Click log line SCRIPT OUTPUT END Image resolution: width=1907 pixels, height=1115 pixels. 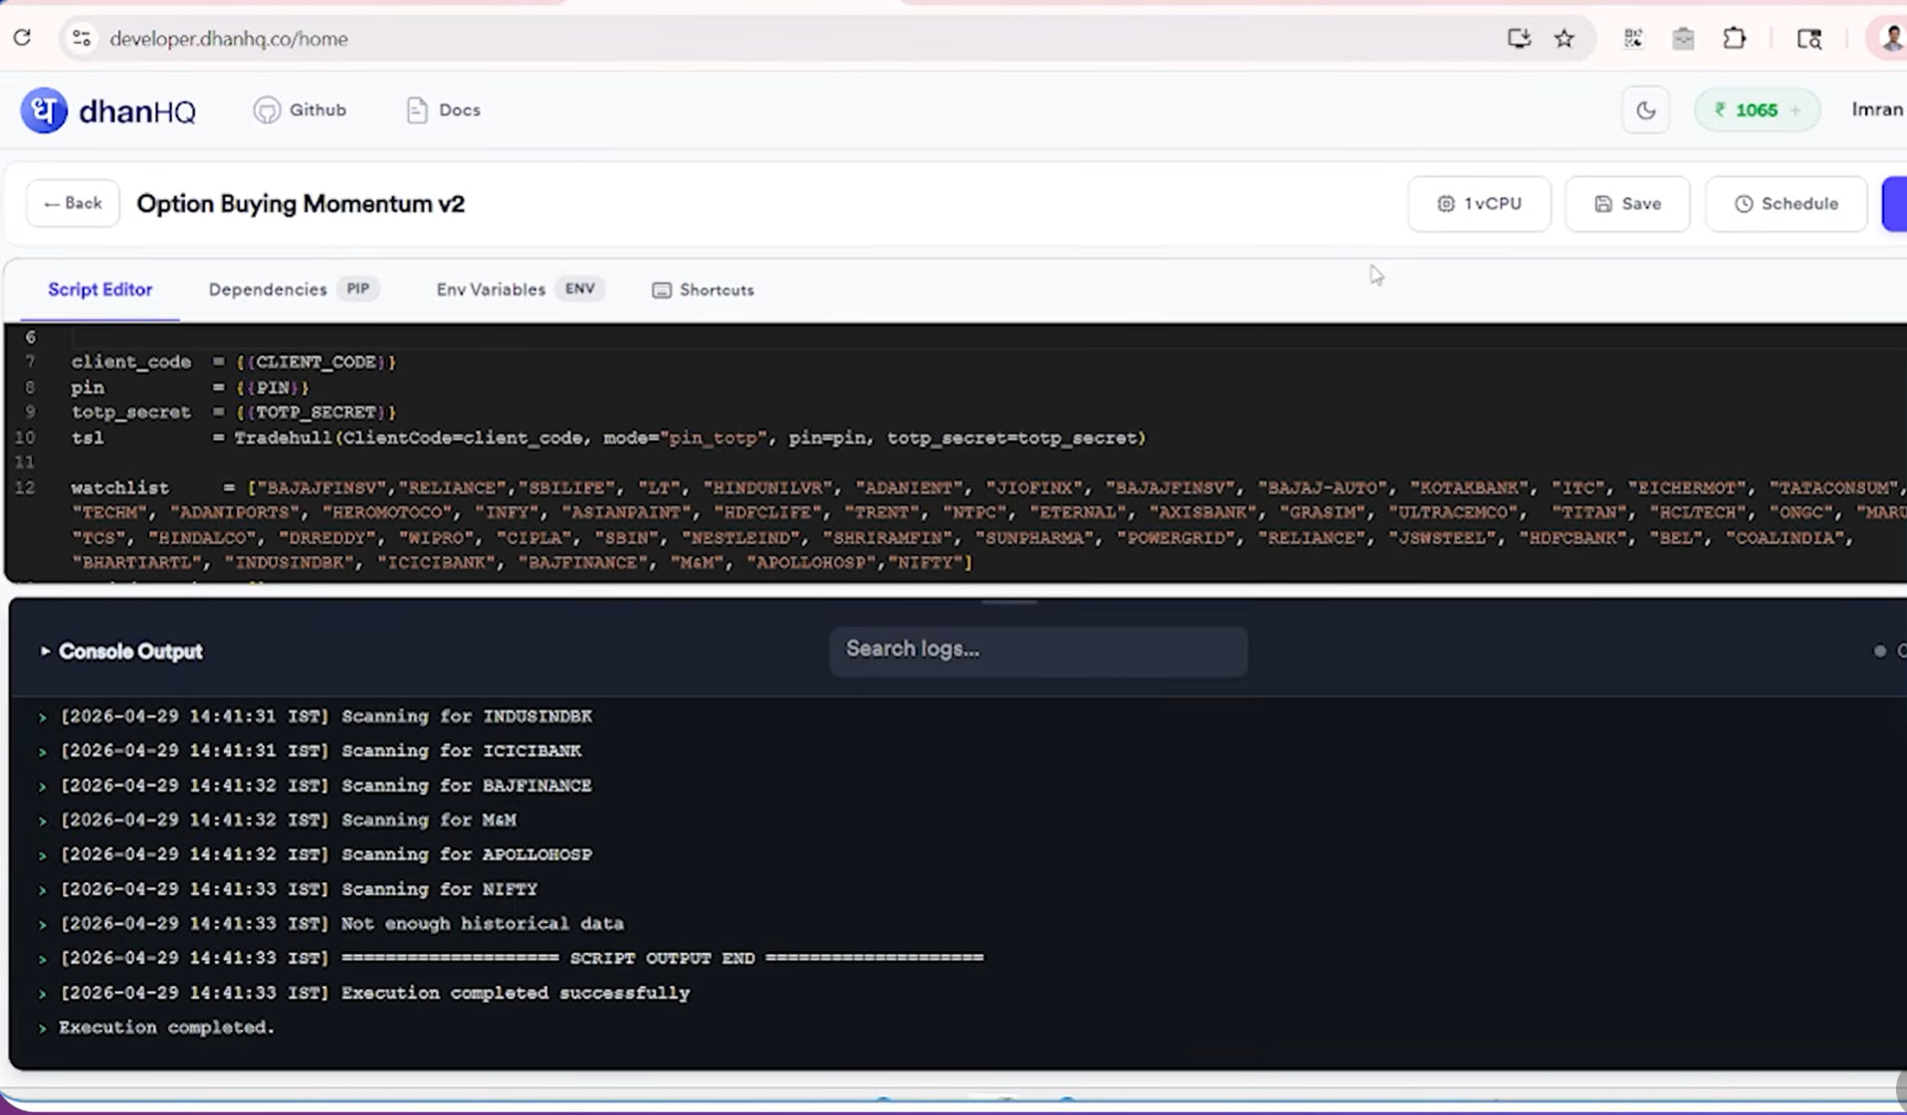click(x=523, y=958)
